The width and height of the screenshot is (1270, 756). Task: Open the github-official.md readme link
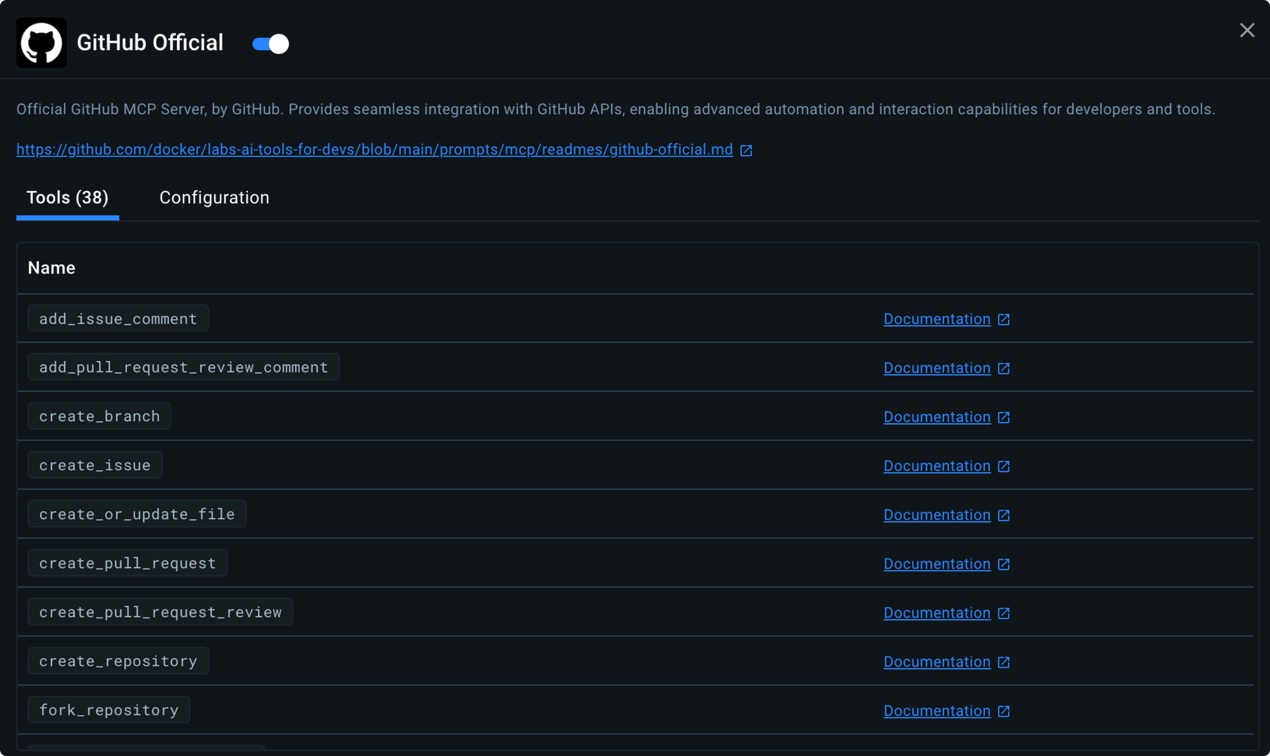(375, 150)
